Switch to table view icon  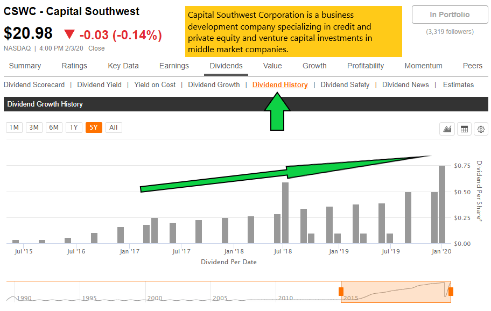(464, 129)
